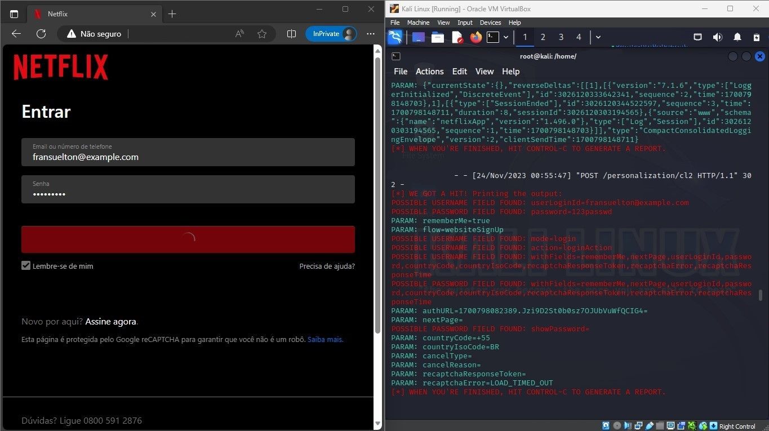Click the VirtualBox keyboard capture arrow icon
The height and width of the screenshot is (431, 769).
[713, 426]
